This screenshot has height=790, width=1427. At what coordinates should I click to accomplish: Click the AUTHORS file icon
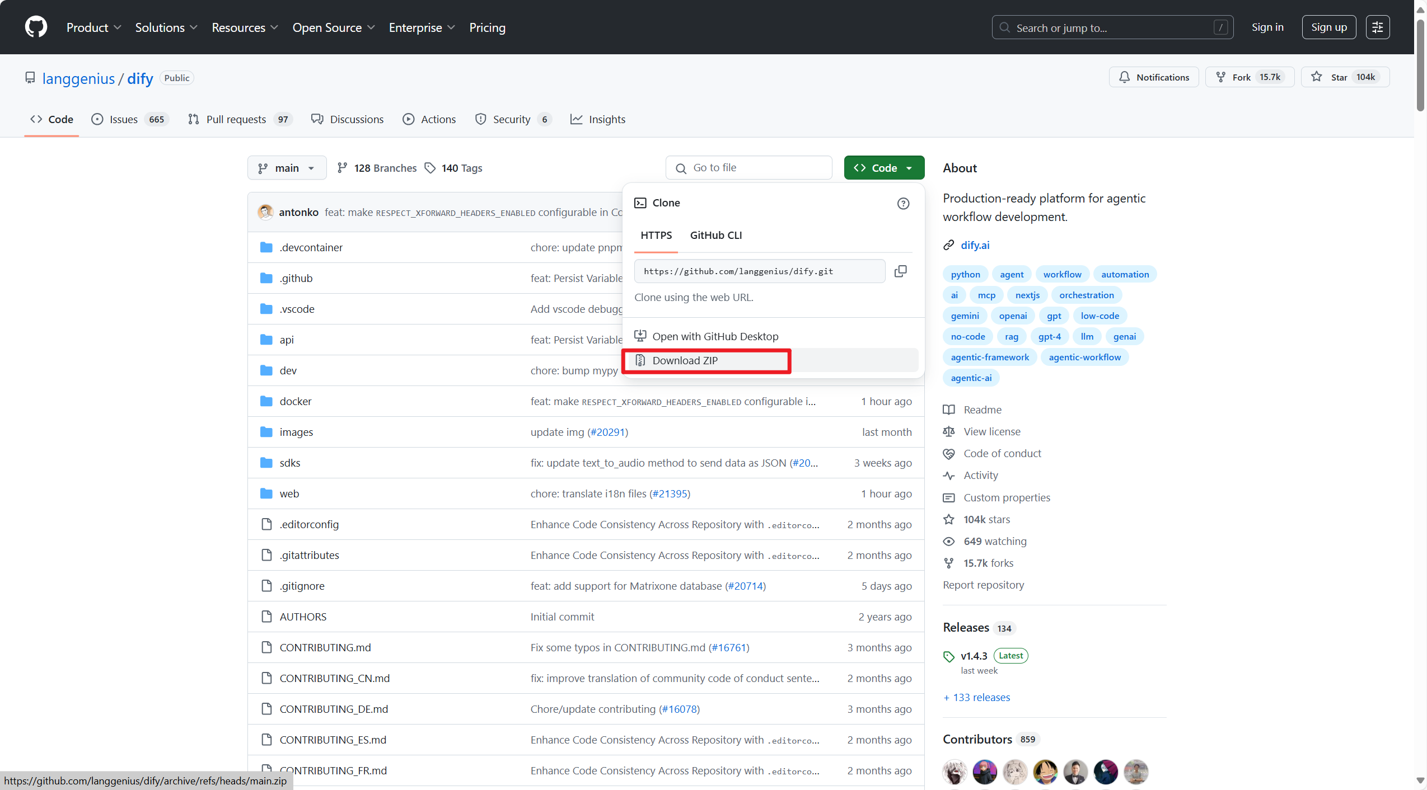[x=266, y=617]
